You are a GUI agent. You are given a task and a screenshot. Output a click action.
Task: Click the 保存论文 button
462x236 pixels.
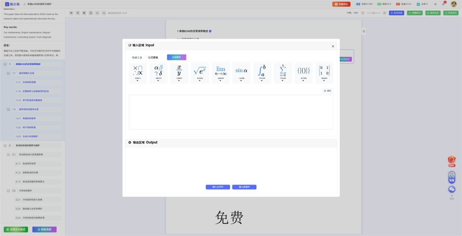point(433,13)
